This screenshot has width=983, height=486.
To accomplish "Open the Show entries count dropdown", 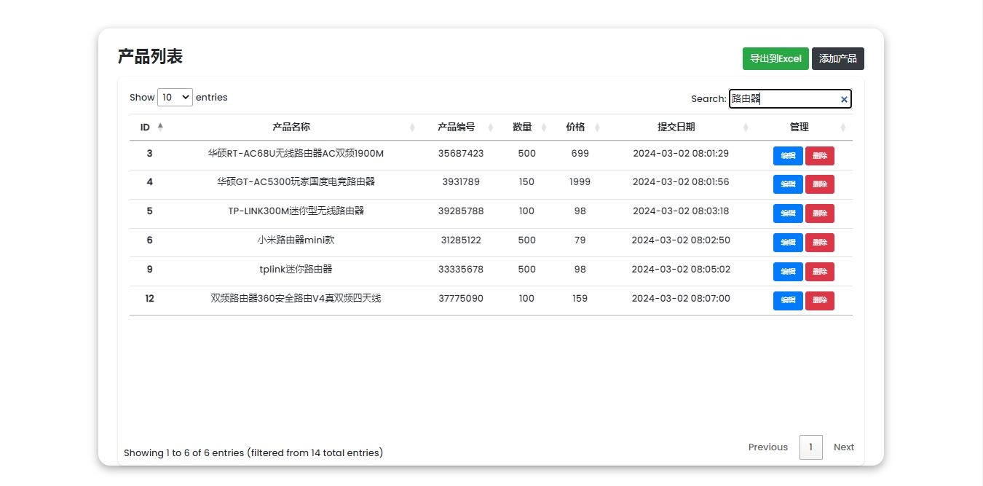I will 175,97.
